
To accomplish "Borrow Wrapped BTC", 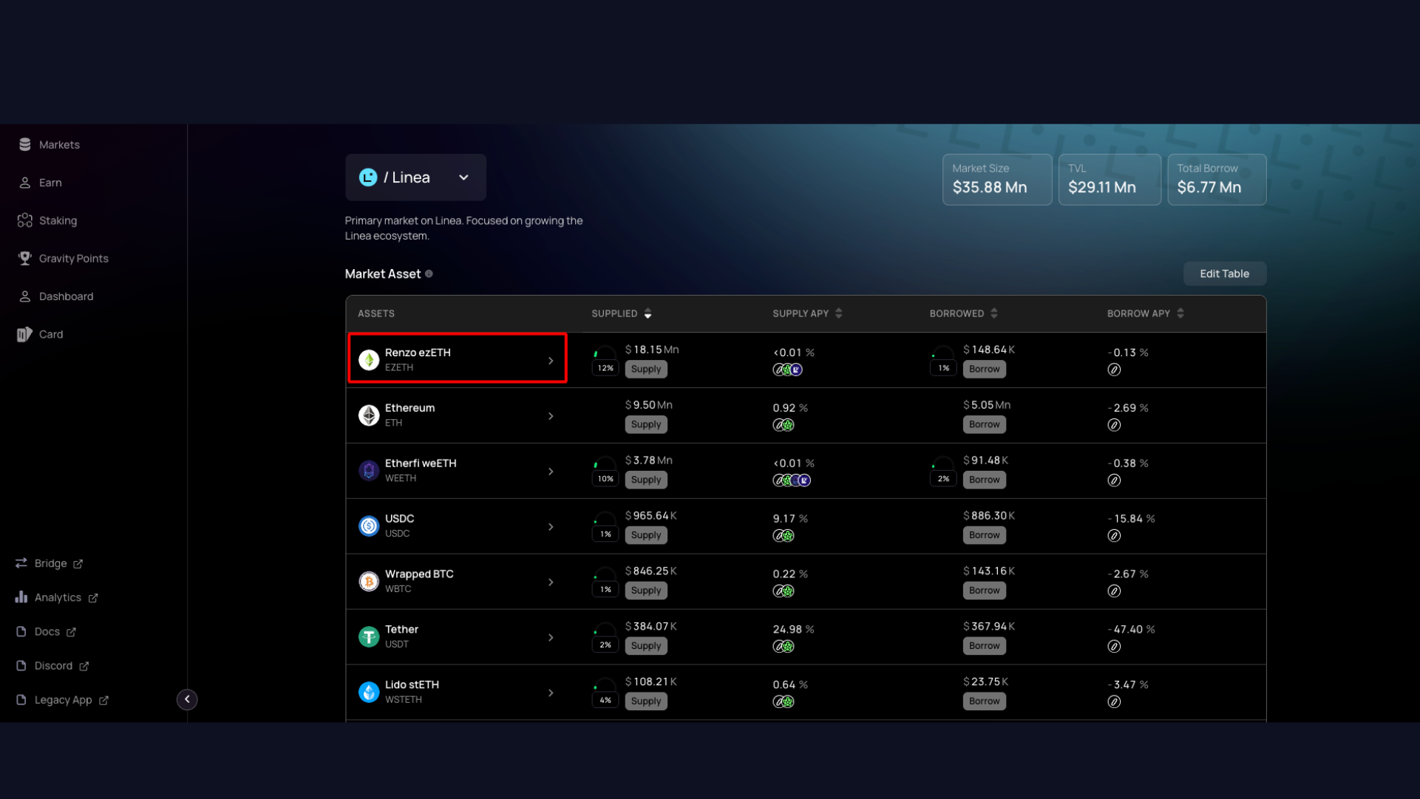I will coord(985,591).
